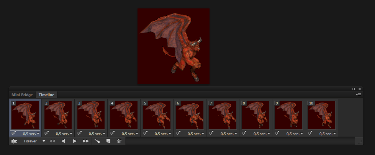Close the Timeline panel group
This screenshot has width=375, height=155.
pyautogui.click(x=359, y=89)
